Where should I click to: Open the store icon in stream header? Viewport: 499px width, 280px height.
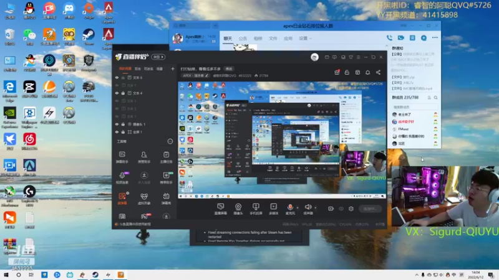[357, 72]
